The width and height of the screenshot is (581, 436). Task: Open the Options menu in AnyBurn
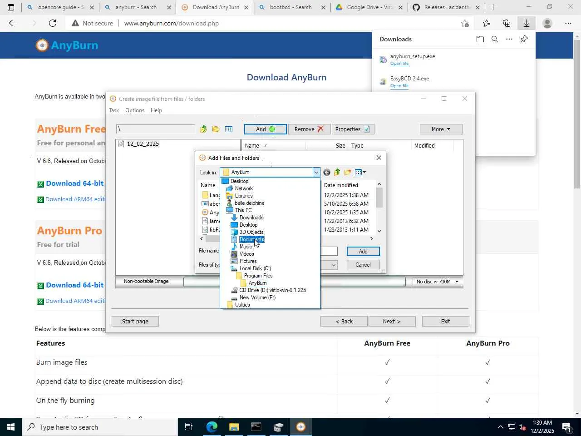[135, 110]
